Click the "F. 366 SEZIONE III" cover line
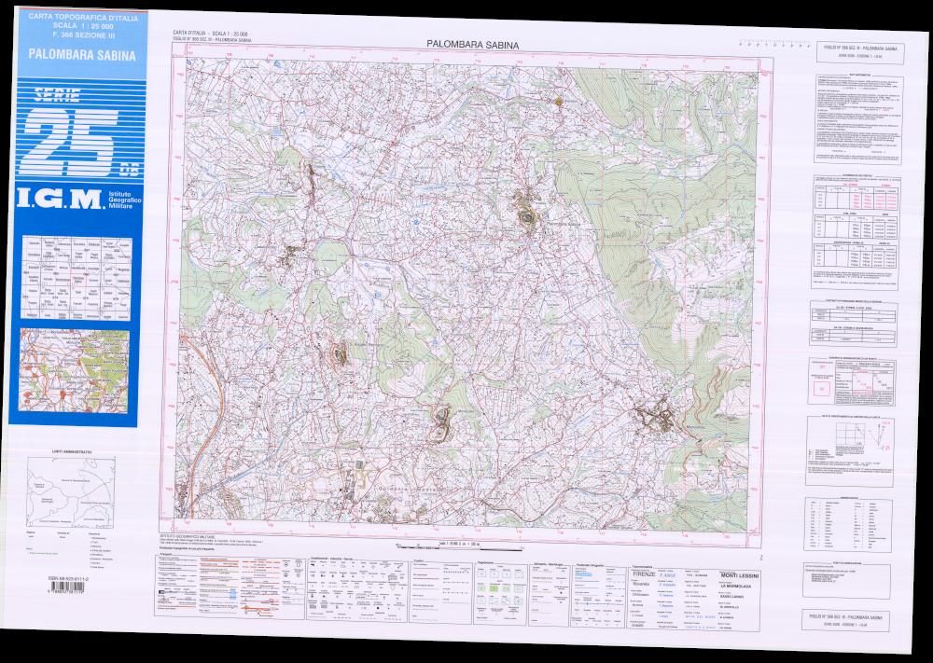 [x=83, y=35]
